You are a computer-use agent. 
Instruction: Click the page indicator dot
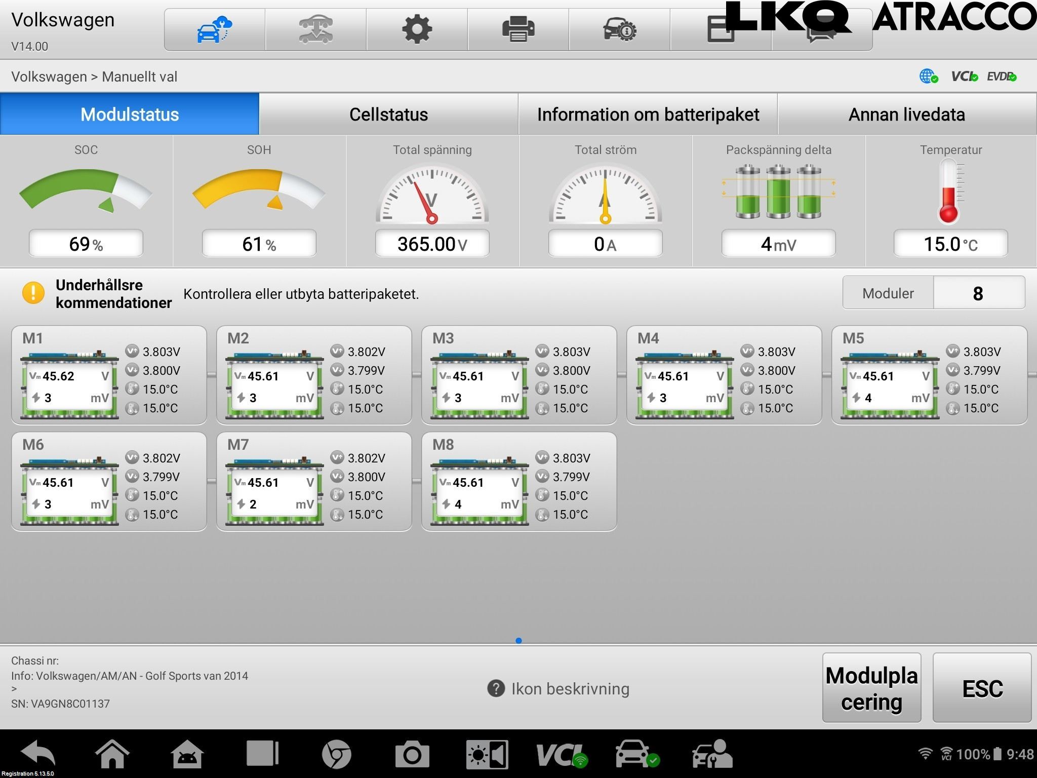pyautogui.click(x=518, y=640)
